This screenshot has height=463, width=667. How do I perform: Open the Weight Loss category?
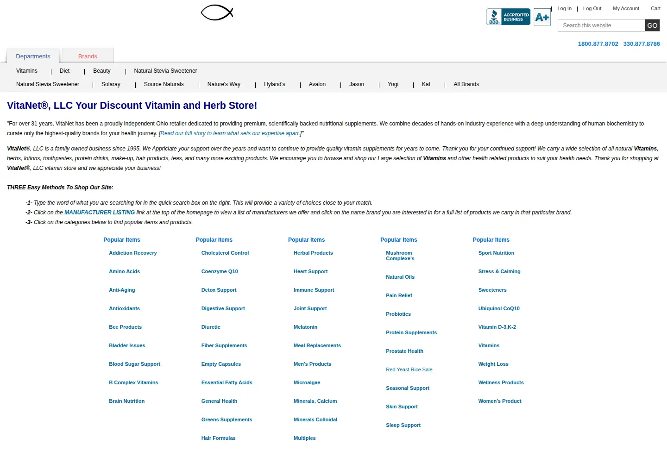pyautogui.click(x=493, y=364)
